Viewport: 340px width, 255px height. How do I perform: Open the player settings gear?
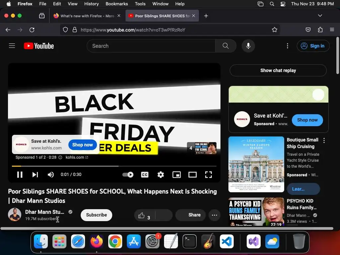[x=161, y=175]
